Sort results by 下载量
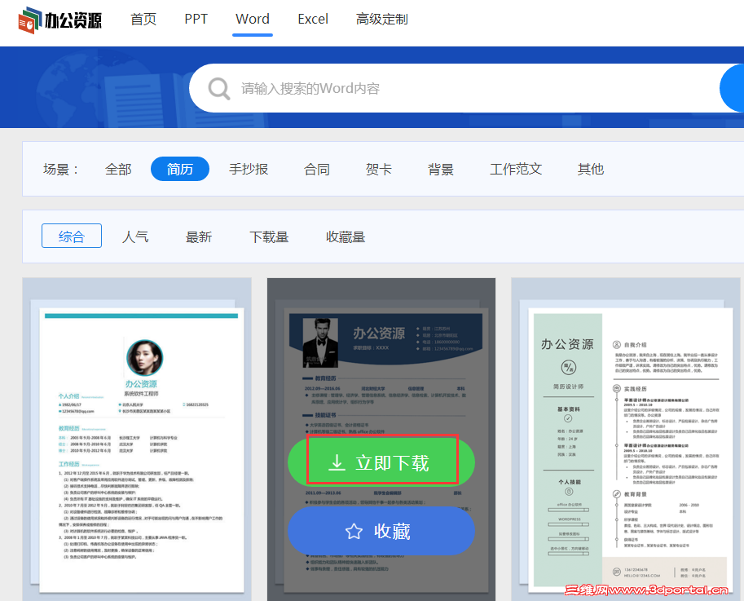 (269, 236)
